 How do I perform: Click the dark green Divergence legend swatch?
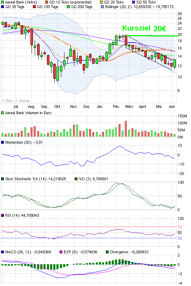point(107,252)
